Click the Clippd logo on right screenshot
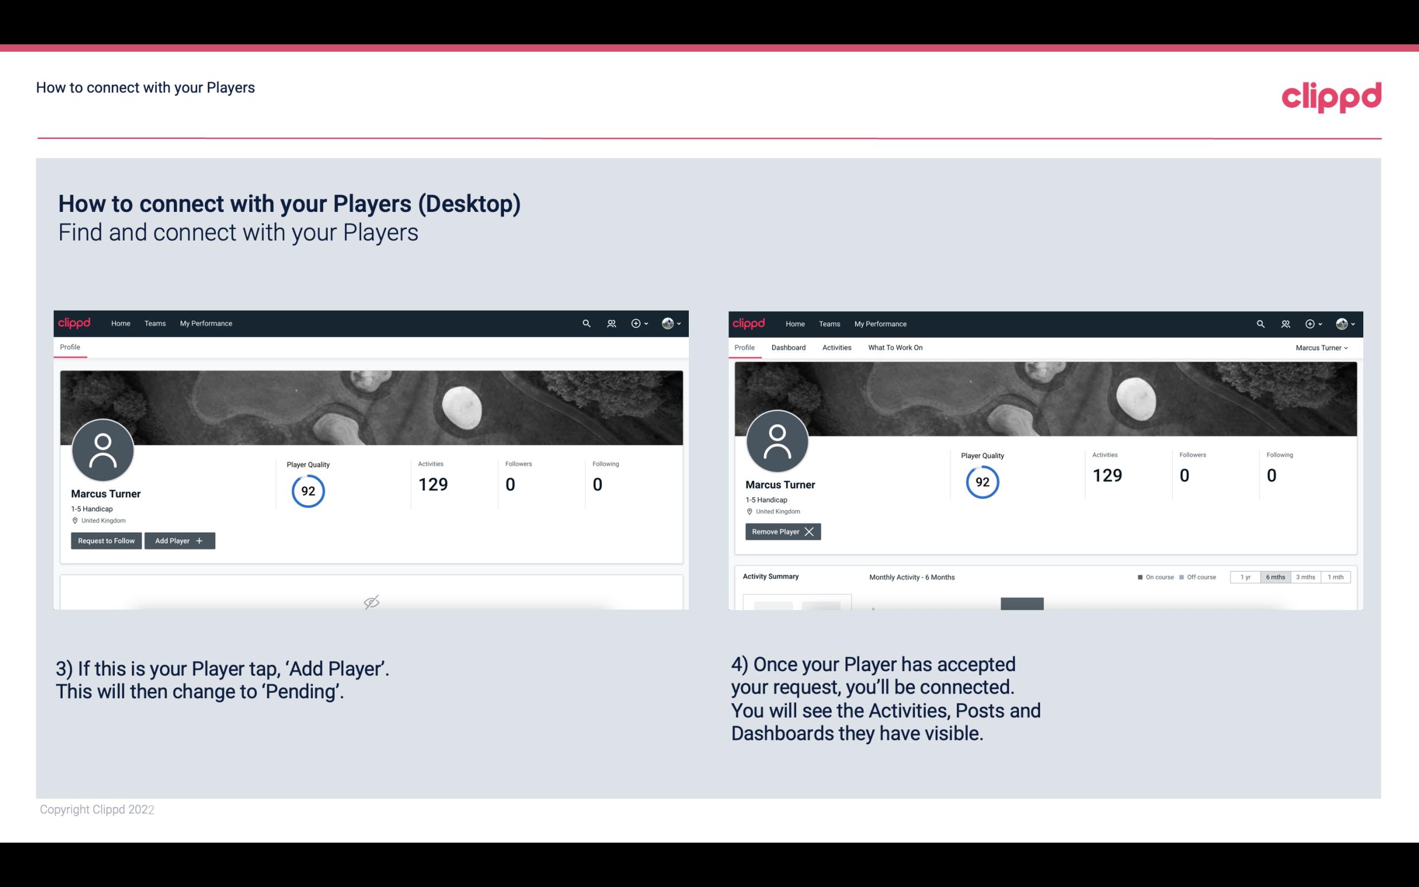 tap(748, 324)
